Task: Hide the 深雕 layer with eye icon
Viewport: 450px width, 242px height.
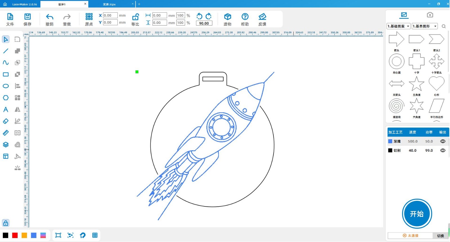Action: [x=443, y=141]
